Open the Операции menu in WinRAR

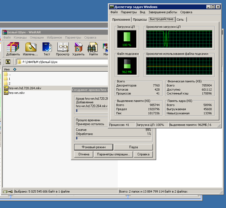pos(37,37)
